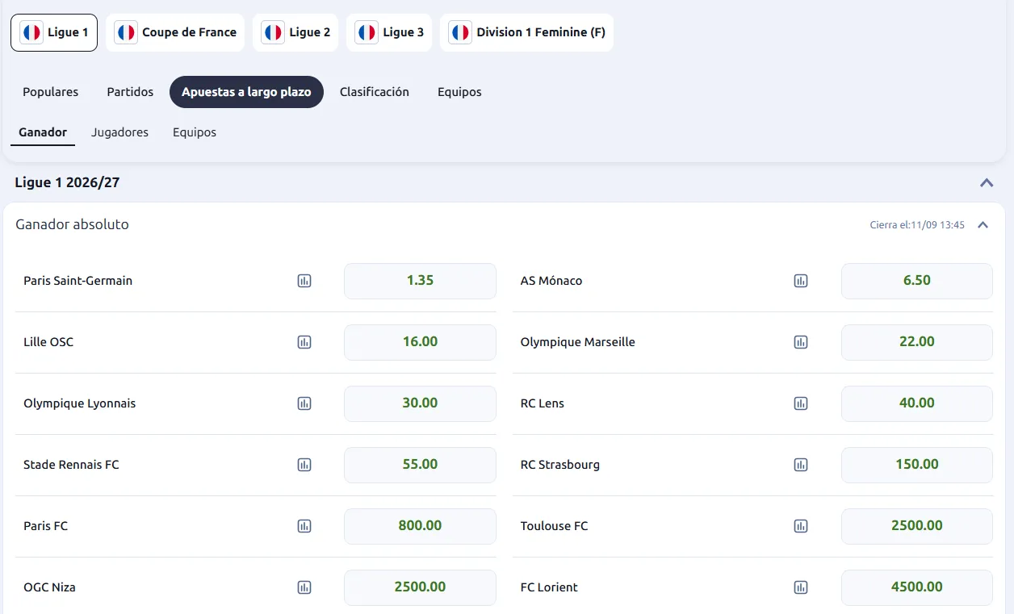1014x614 pixels.
Task: Click the Olympique Lyonnais team name
Action: 80,403
